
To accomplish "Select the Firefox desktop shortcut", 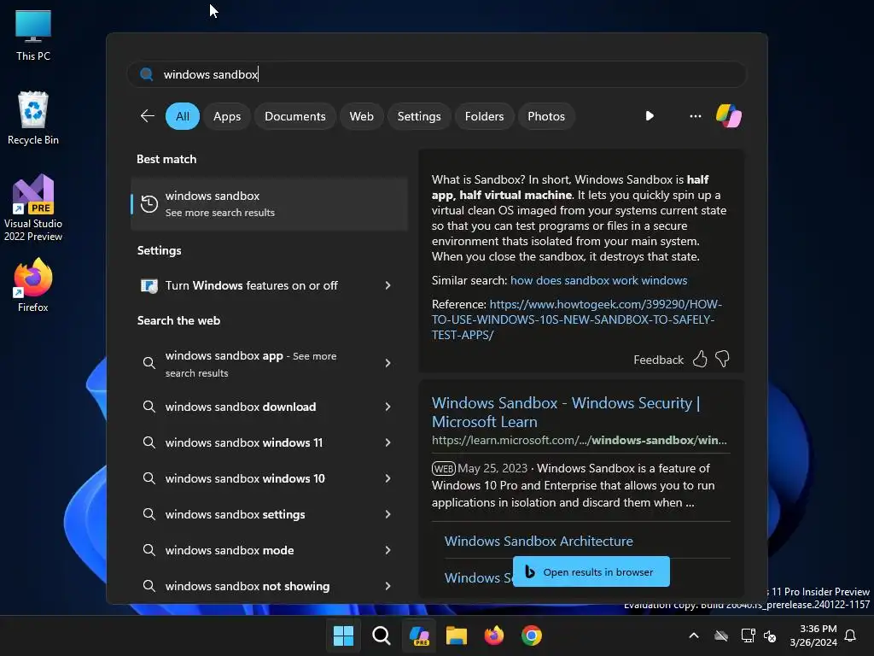I will tap(33, 285).
